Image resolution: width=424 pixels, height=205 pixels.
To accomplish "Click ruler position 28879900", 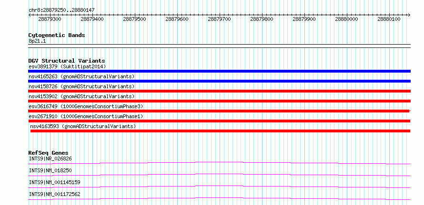I will 304,19.
